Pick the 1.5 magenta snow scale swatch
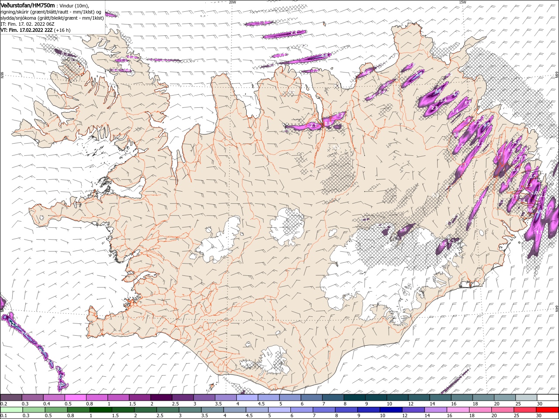Screen dimensions: 559x419 coord(140,398)
